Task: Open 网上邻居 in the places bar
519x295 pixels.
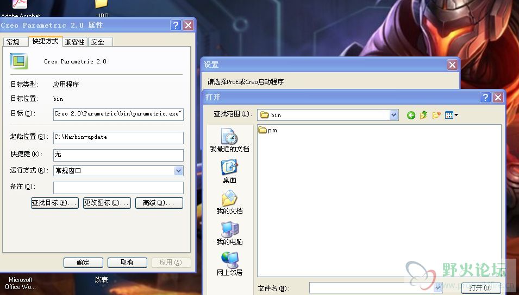Action: click(x=229, y=264)
